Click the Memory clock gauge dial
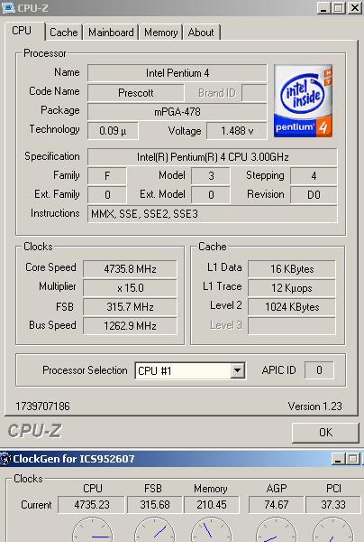The height and width of the screenshot is (542, 364). (x=212, y=529)
